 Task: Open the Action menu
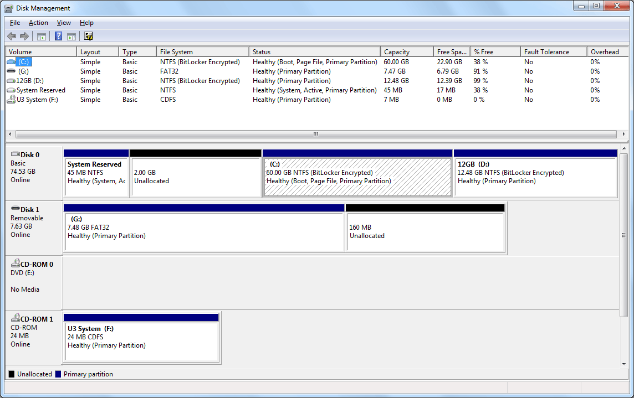pos(38,23)
